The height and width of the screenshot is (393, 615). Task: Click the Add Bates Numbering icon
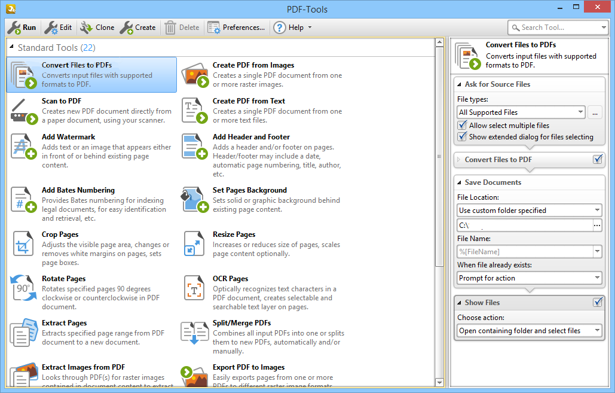23,199
